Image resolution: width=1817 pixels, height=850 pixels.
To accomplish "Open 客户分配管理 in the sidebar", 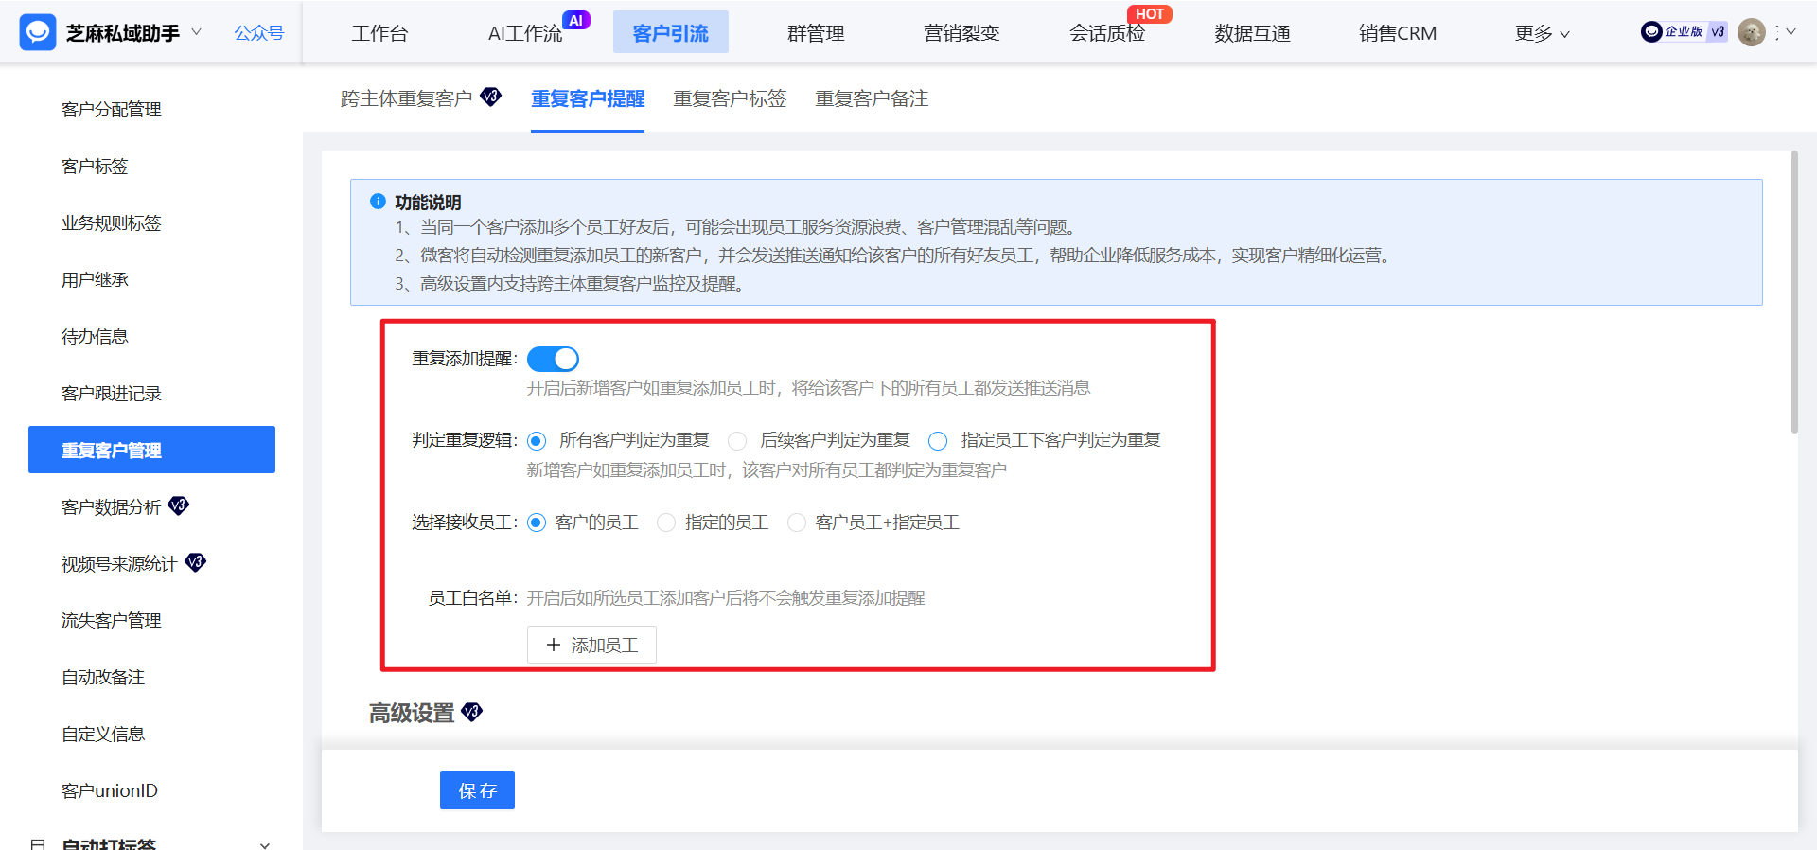I will click(112, 110).
